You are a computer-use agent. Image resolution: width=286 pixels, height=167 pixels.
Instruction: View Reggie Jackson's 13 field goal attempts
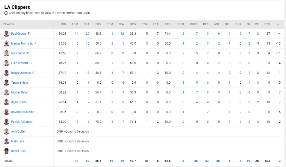point(88,73)
